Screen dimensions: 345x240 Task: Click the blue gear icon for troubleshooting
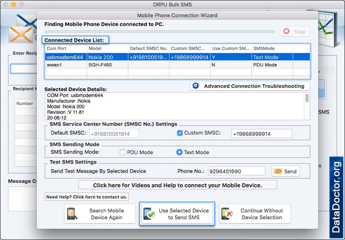click(x=195, y=86)
